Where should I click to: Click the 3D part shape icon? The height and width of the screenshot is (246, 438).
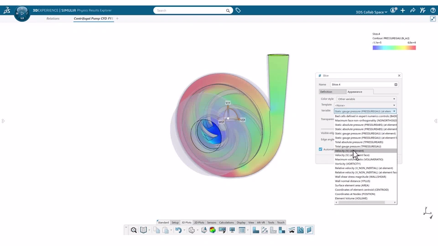[x=192, y=230]
